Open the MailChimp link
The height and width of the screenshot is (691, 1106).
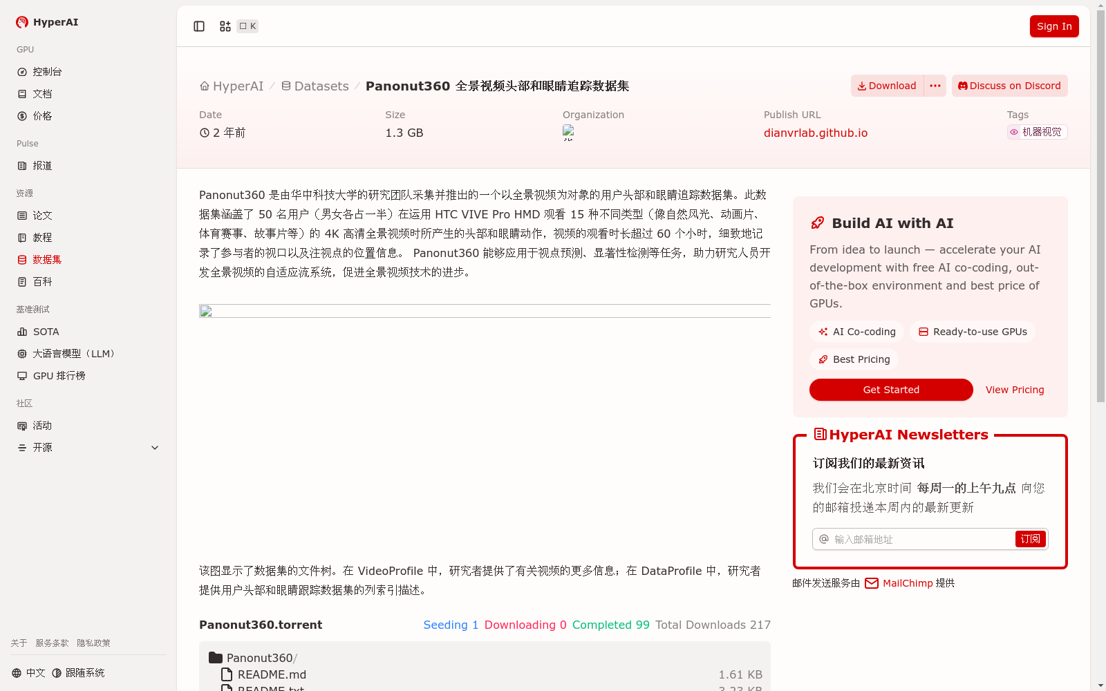click(899, 583)
